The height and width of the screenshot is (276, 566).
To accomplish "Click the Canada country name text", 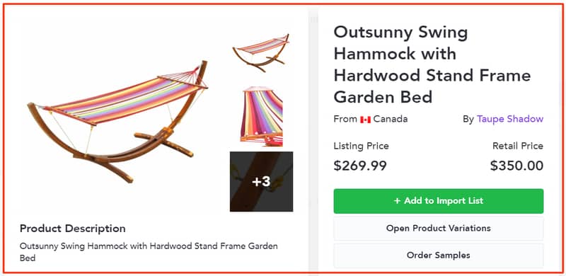I will (x=391, y=119).
